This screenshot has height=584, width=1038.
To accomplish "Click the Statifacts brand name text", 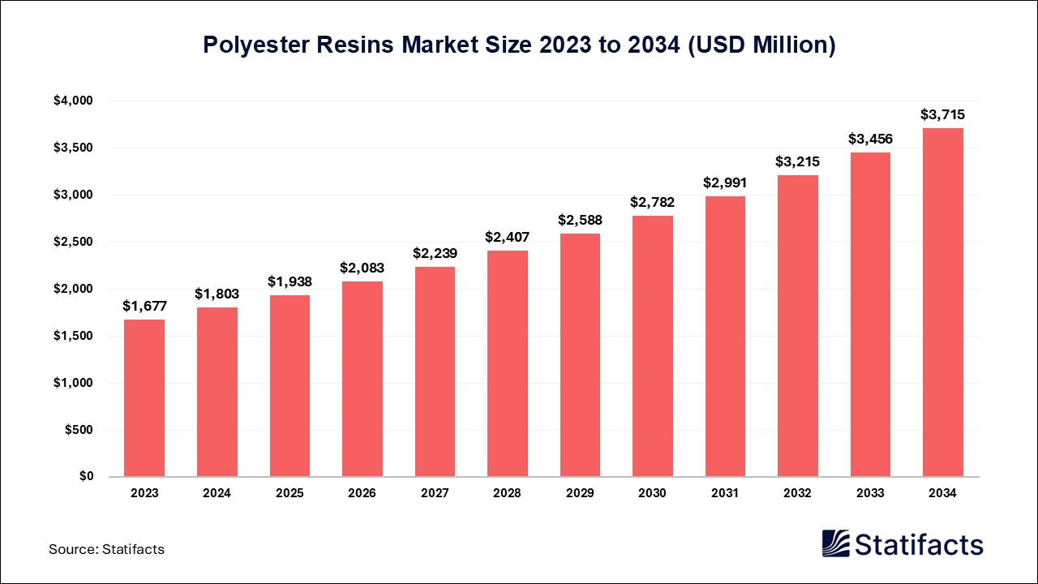I will tap(920, 543).
